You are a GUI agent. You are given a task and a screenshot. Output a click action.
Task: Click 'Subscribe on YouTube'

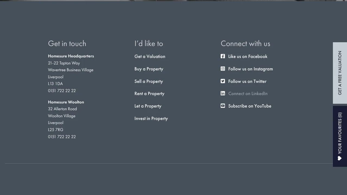pos(249,106)
